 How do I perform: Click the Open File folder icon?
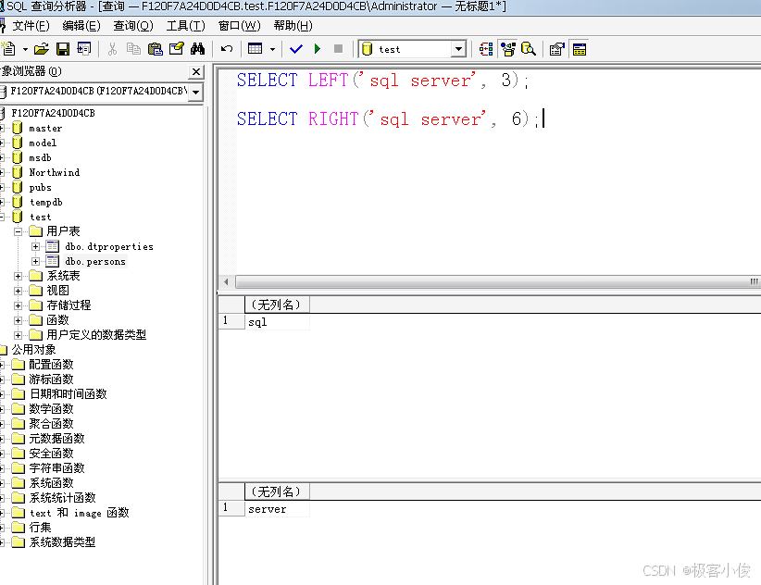[x=42, y=49]
